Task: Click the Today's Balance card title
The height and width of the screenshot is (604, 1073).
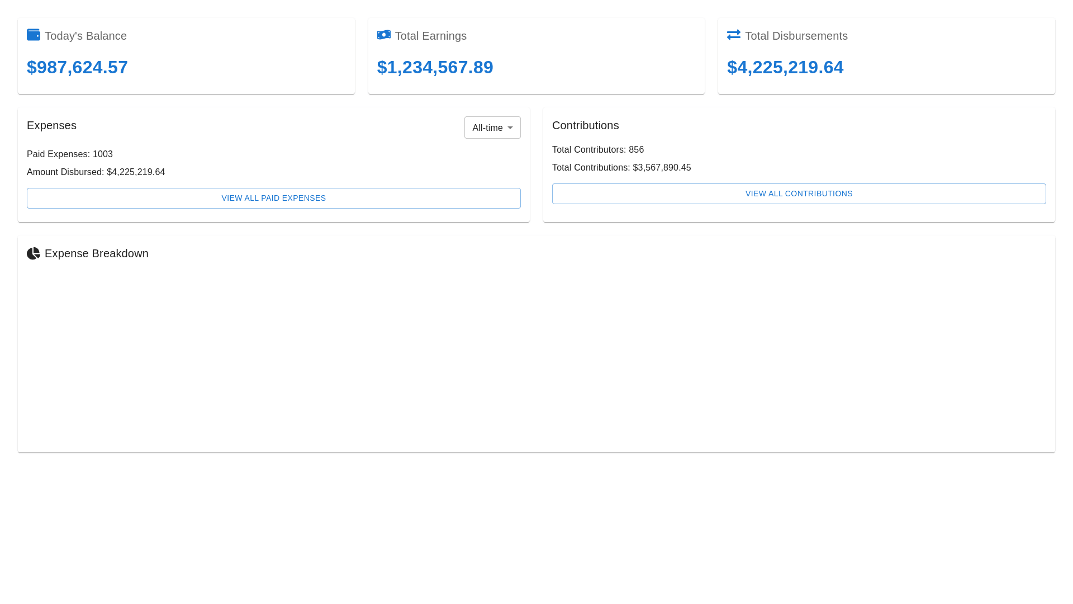Action: 86,36
